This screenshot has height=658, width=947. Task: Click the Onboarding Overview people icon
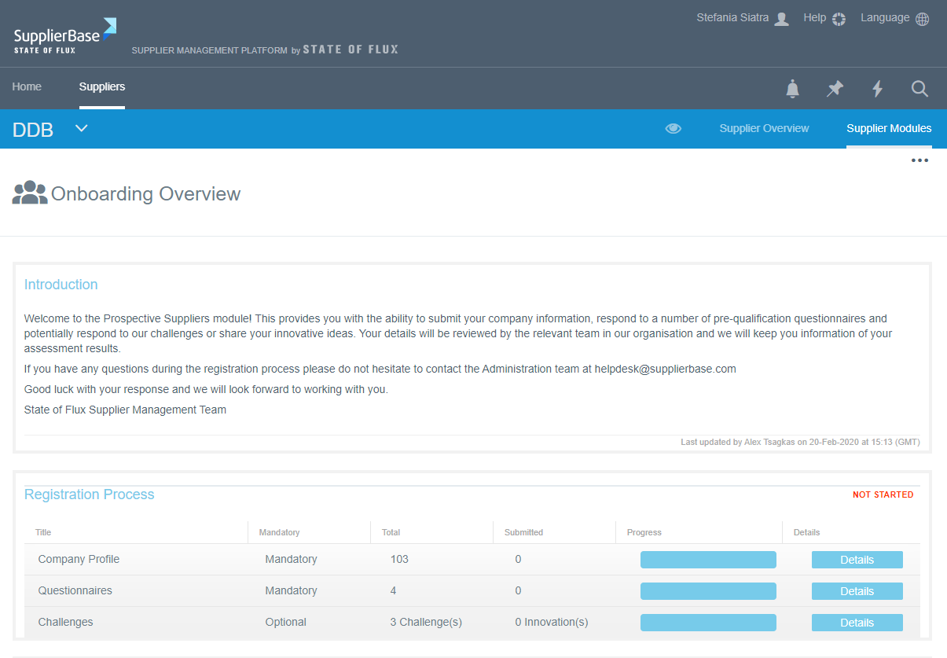pyautogui.click(x=29, y=193)
